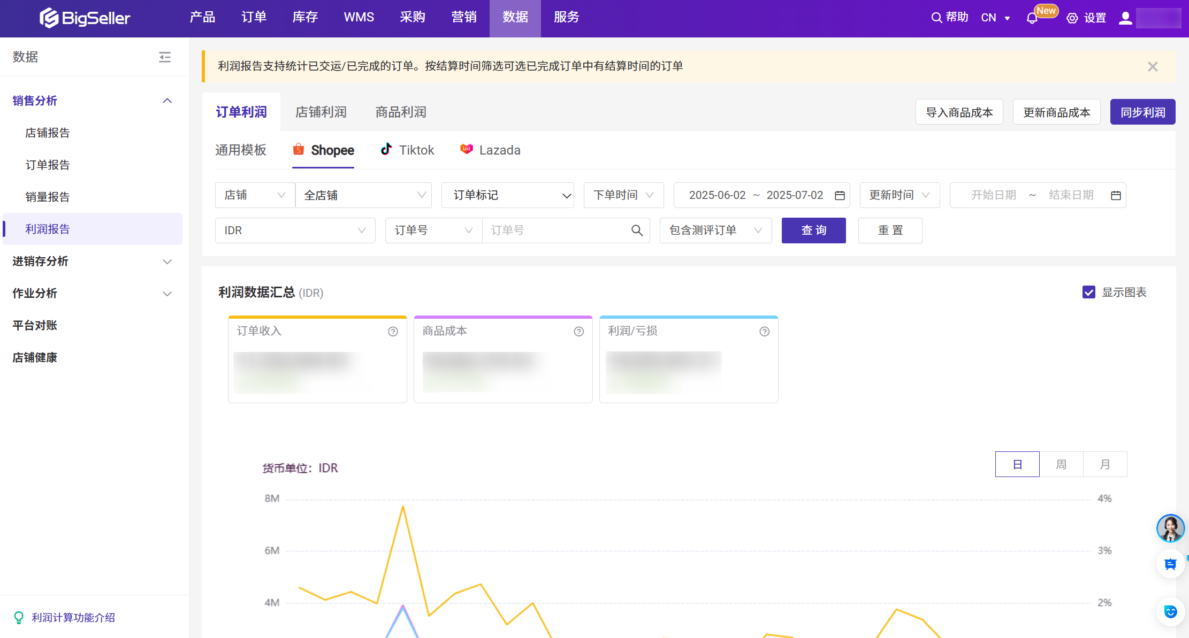The width and height of the screenshot is (1189, 638).
Task: Click the help icon on 订单收入 card
Action: tap(393, 332)
